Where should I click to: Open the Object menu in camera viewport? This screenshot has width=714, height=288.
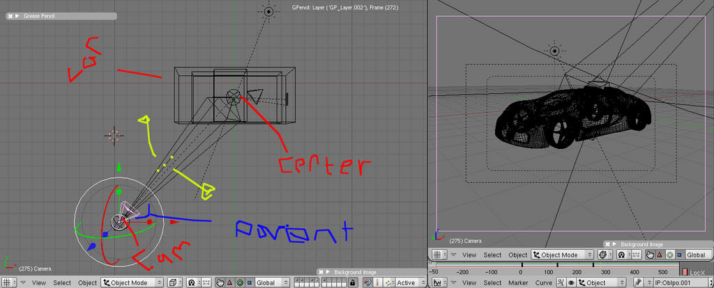pyautogui.click(x=518, y=255)
